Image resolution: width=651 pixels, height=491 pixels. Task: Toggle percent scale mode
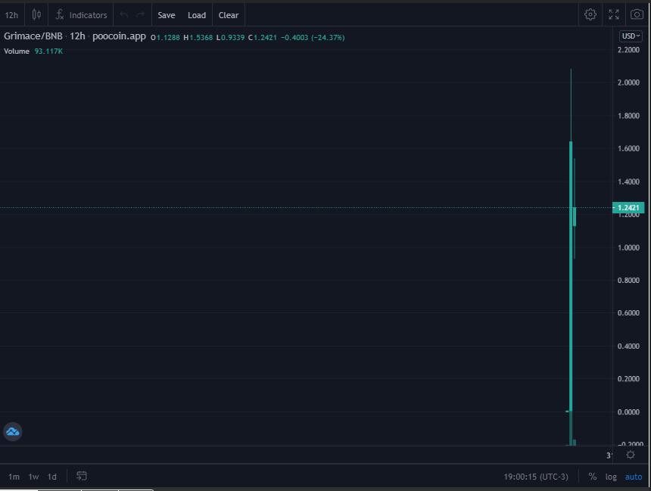coord(593,477)
